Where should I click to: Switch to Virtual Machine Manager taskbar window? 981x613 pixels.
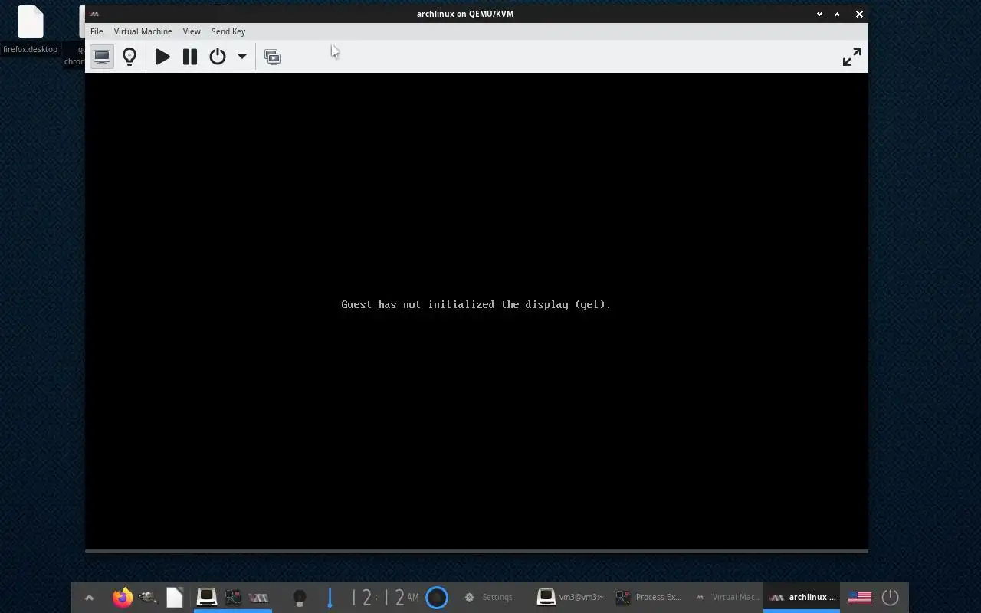click(x=725, y=598)
